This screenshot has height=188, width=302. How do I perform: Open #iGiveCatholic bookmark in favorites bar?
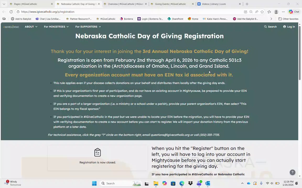[106, 19]
